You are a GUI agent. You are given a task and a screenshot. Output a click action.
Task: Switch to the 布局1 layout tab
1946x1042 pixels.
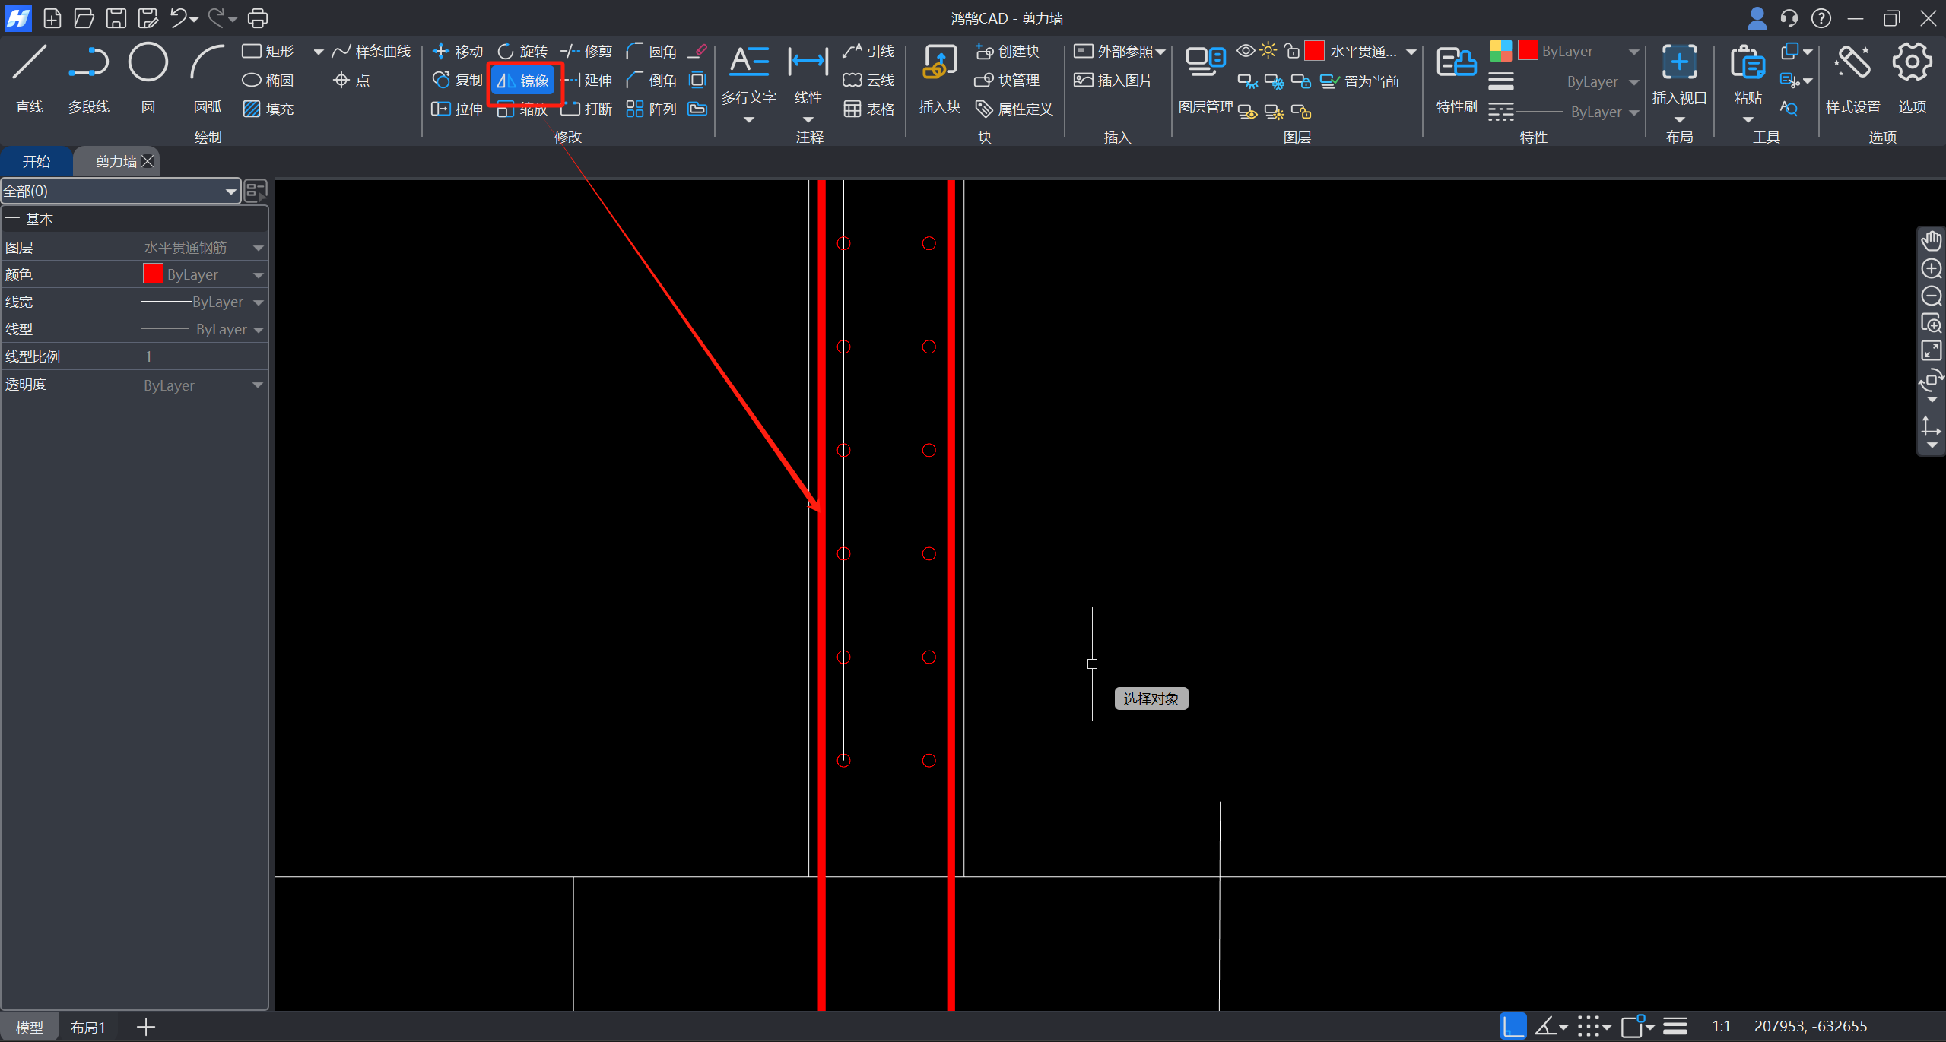(87, 1028)
